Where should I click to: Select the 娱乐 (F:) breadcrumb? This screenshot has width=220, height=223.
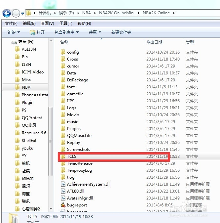[x=66, y=13]
